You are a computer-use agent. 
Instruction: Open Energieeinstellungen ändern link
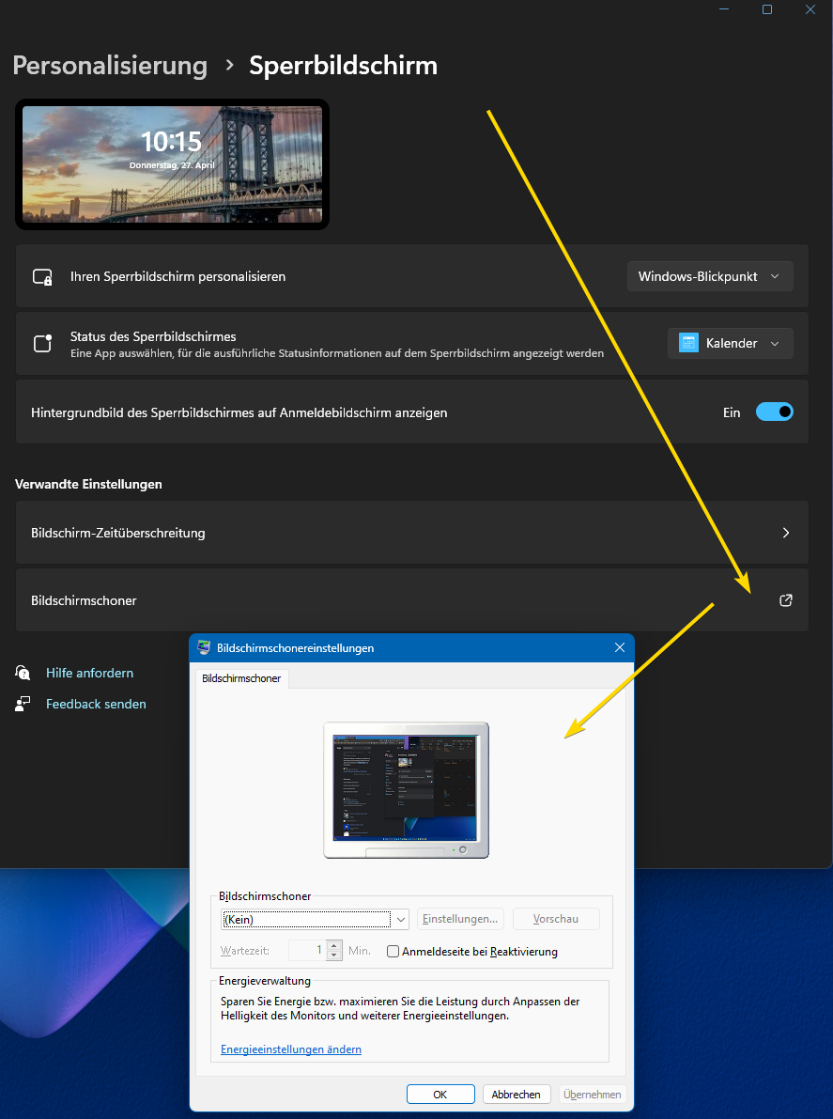point(291,1049)
